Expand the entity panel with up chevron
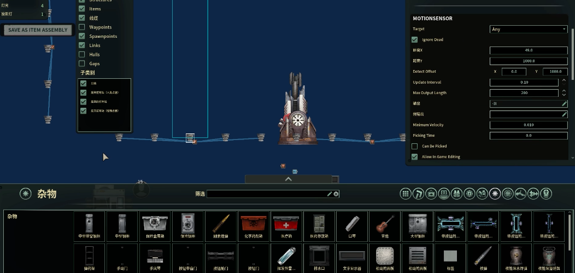The height and width of the screenshot is (273, 575). point(288,179)
